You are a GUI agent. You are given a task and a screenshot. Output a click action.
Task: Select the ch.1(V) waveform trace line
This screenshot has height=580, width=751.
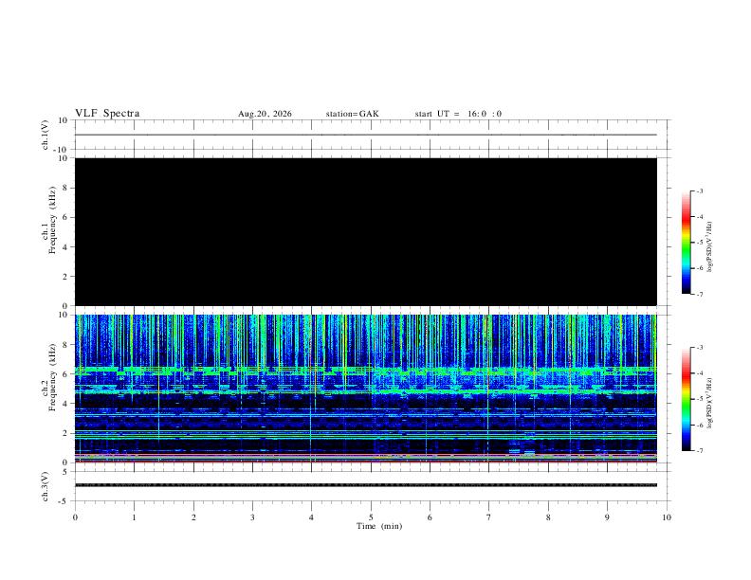(366, 135)
